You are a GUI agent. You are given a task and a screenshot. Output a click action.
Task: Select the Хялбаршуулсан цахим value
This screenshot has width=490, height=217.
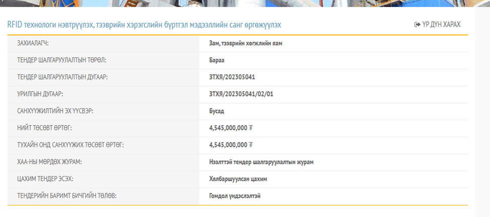click(238, 179)
